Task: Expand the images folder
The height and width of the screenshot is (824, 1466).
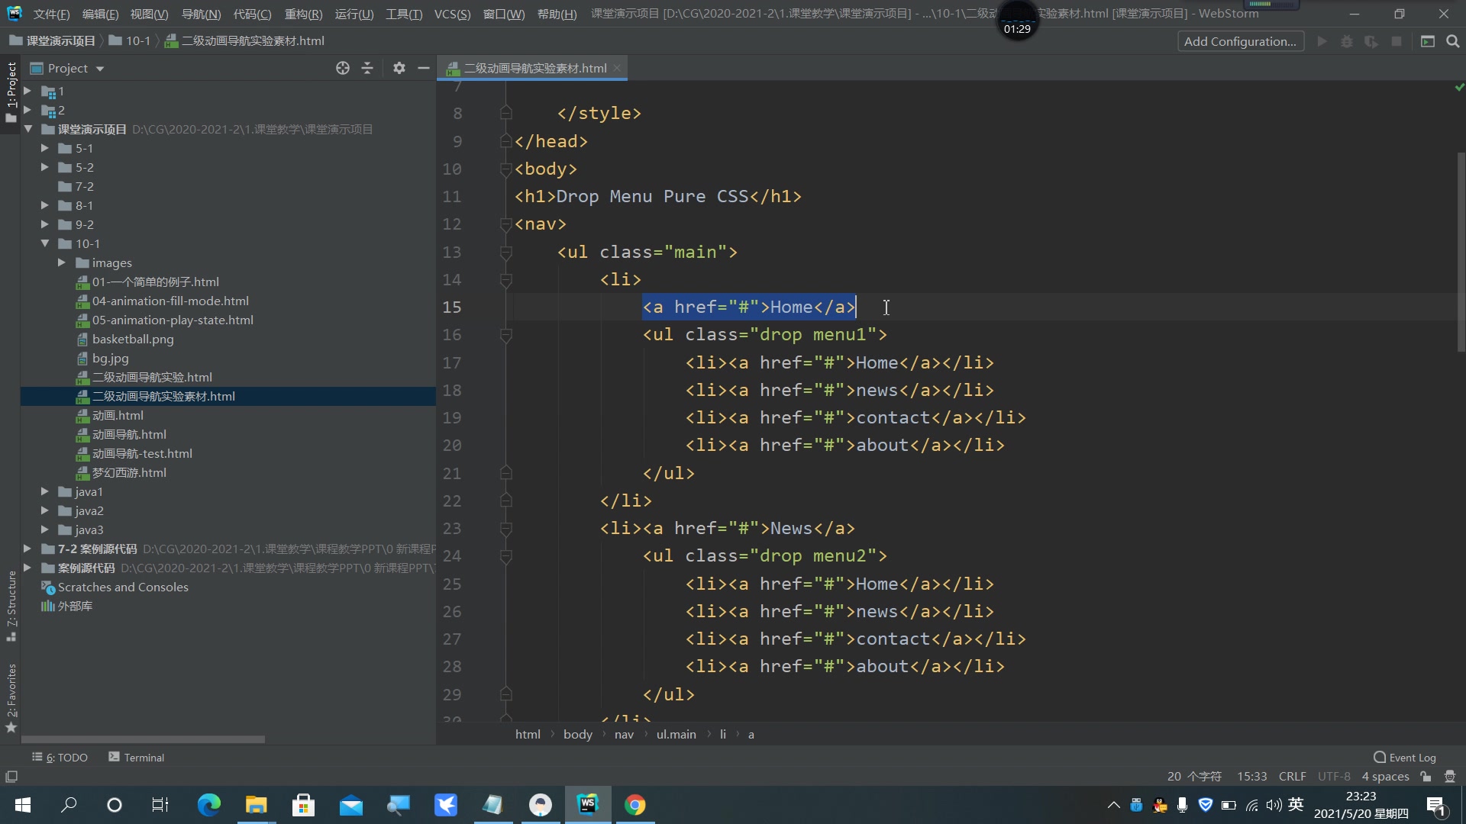Action: [62, 262]
